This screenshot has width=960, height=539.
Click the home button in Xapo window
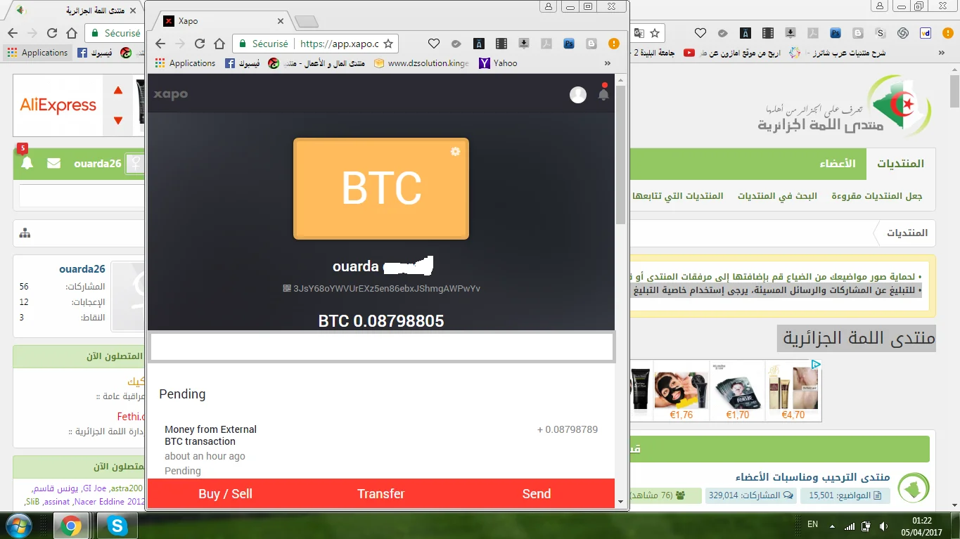point(219,44)
